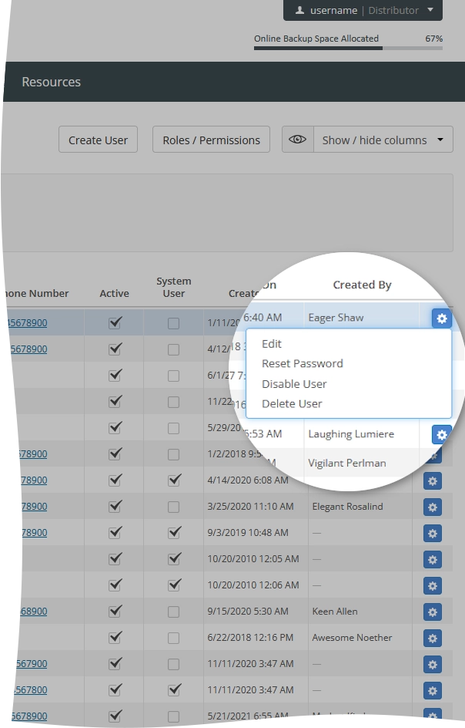Click Keen Allen name cell
The image size is (465, 728).
335,612
